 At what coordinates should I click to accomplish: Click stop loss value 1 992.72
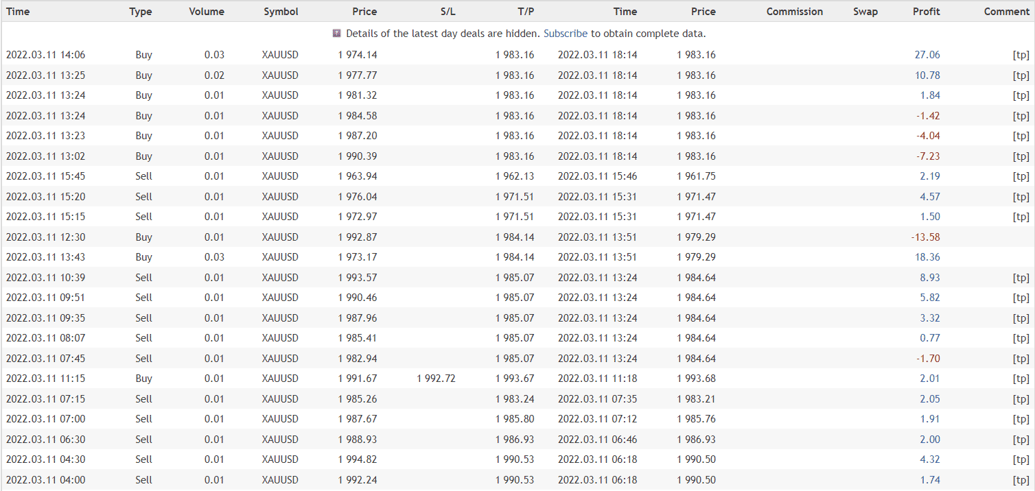pos(436,379)
